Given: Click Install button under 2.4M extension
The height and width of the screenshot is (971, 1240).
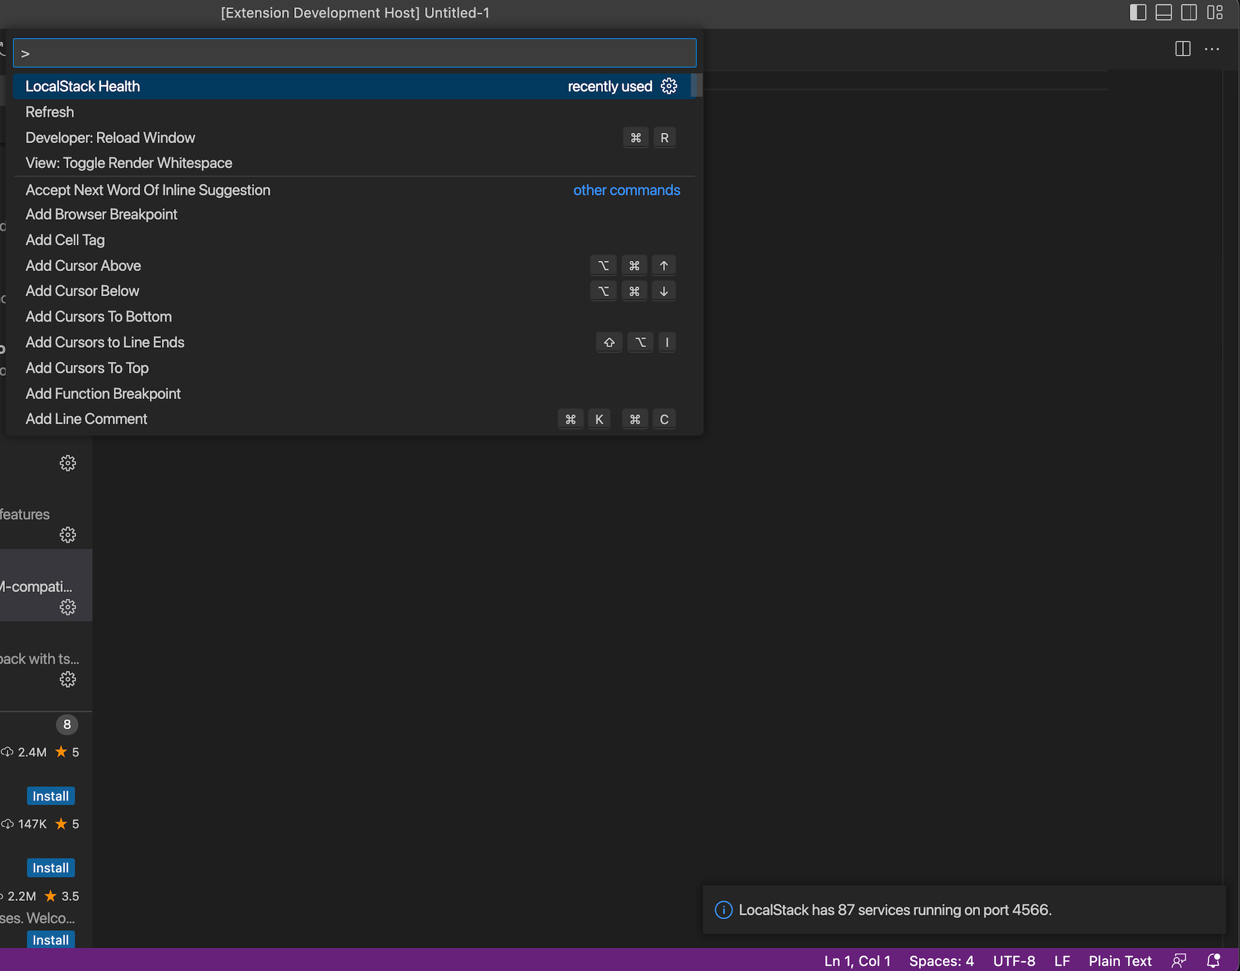Looking at the screenshot, I should pos(51,796).
